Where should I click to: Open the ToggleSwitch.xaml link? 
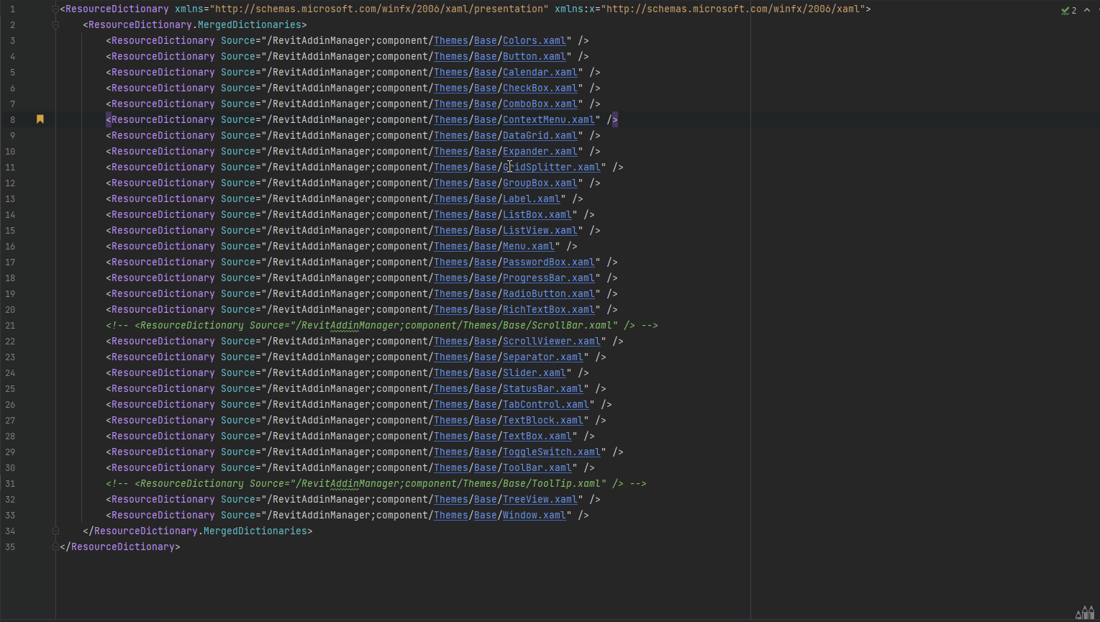point(551,452)
